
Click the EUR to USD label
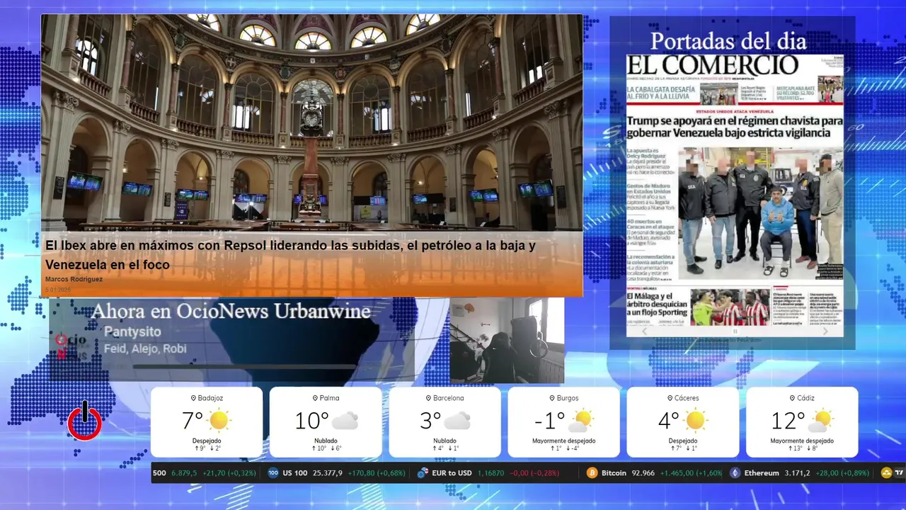452,472
